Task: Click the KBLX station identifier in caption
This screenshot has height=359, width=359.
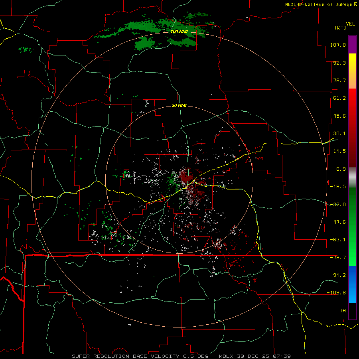Action: click(225, 356)
